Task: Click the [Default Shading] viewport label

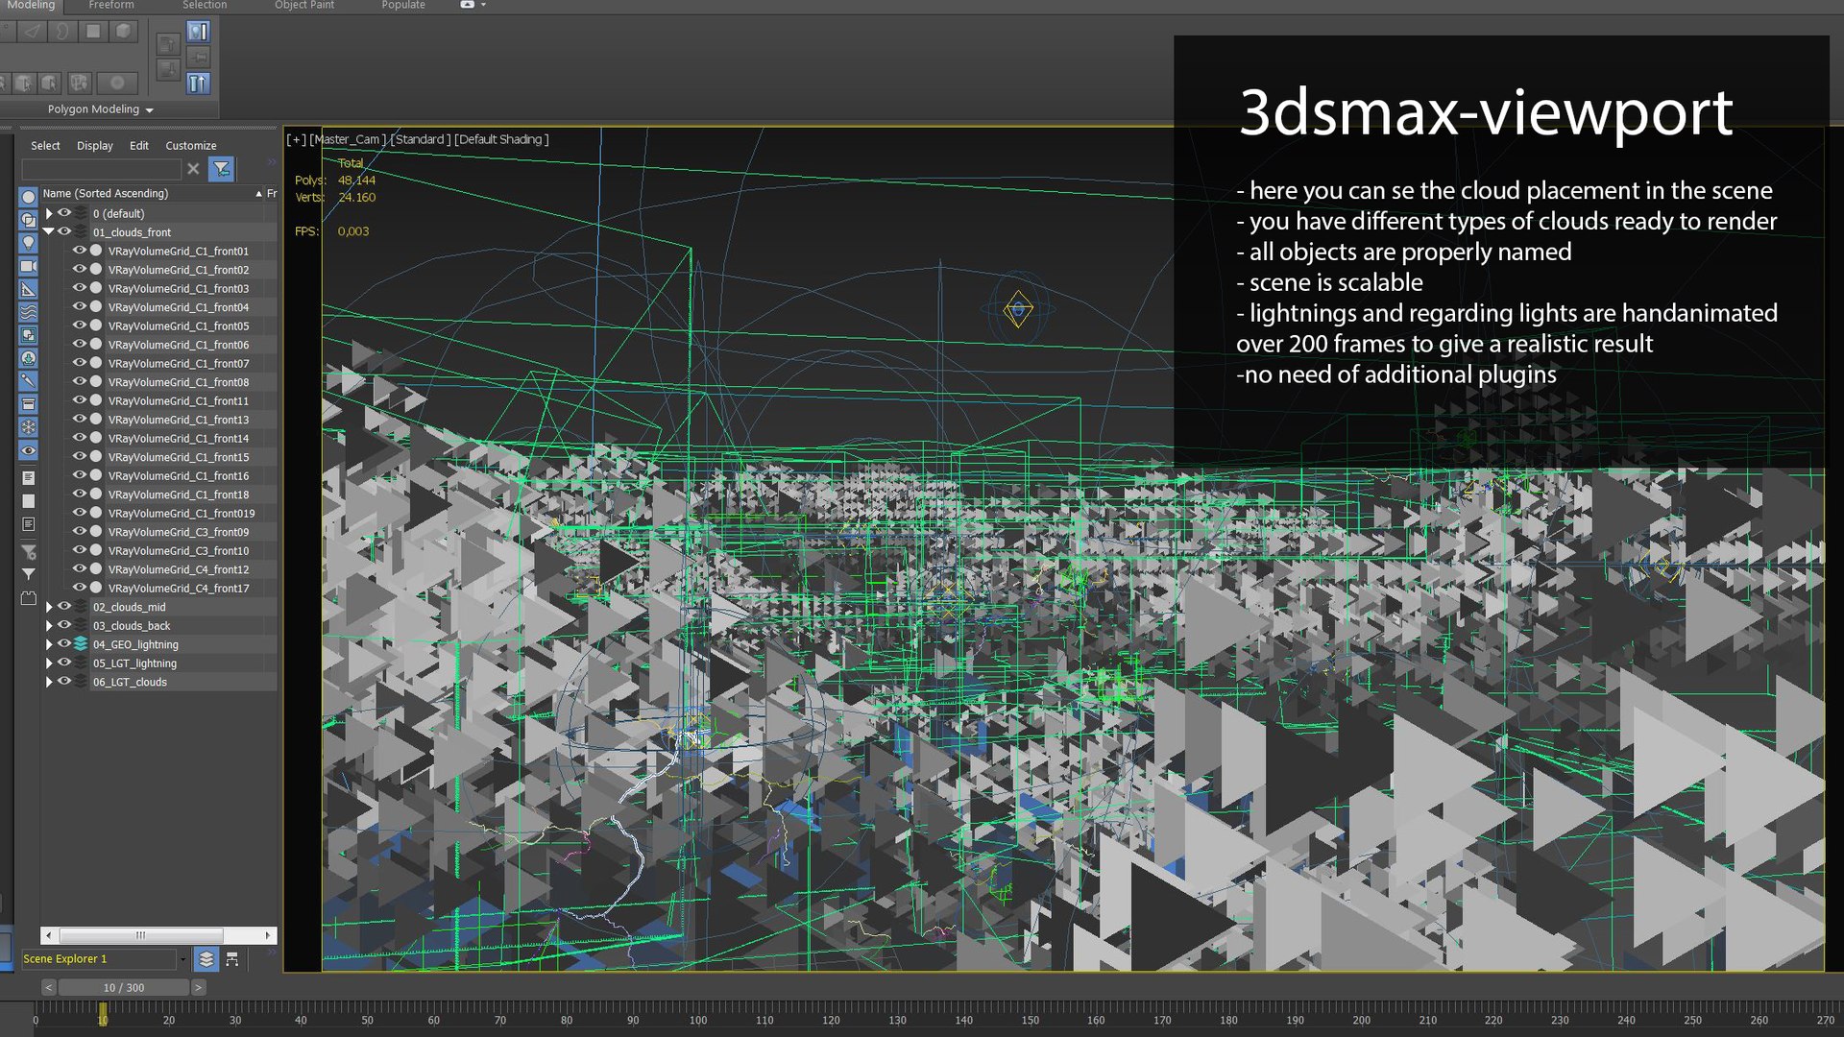Action: tap(501, 139)
